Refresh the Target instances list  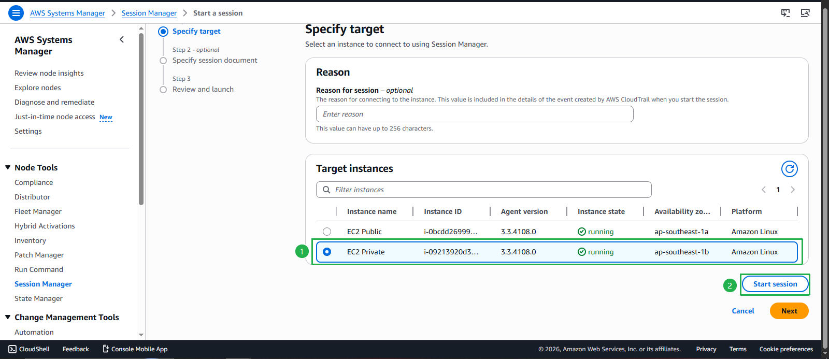(x=789, y=169)
